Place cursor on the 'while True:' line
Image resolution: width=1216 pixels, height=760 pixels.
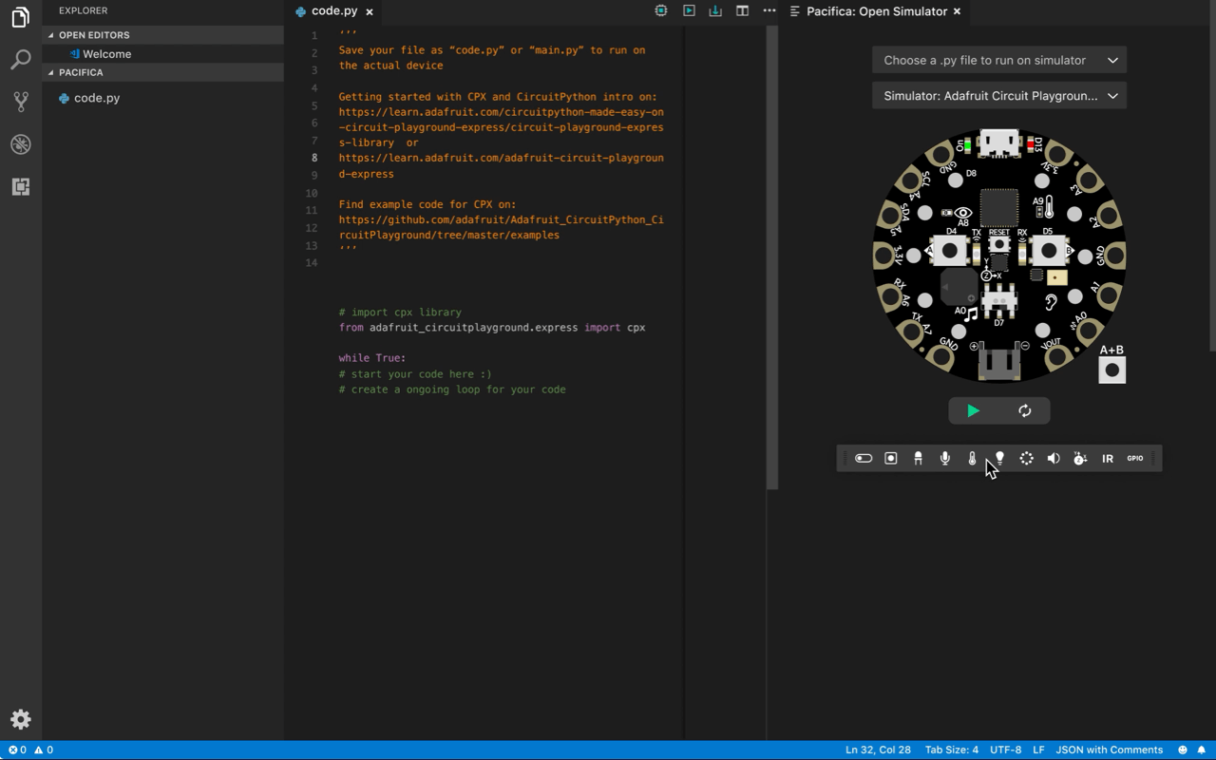point(372,358)
